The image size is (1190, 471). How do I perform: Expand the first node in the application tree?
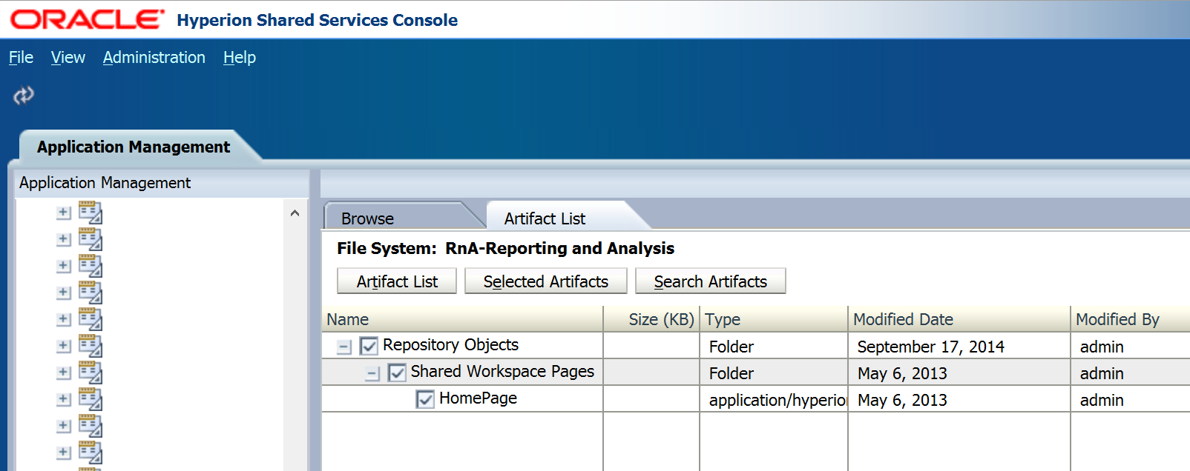click(x=64, y=213)
